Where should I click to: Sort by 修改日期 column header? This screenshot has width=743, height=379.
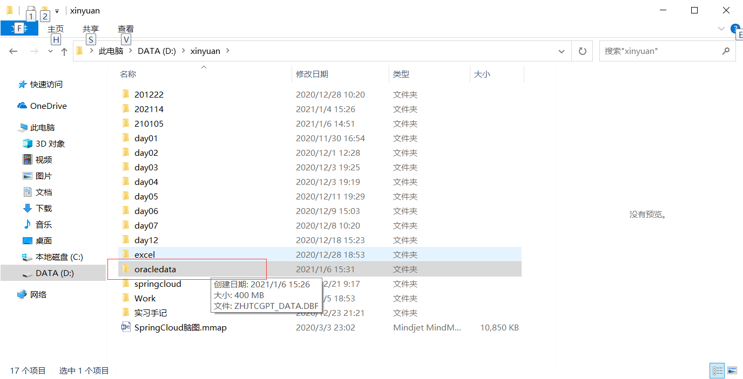click(x=312, y=74)
